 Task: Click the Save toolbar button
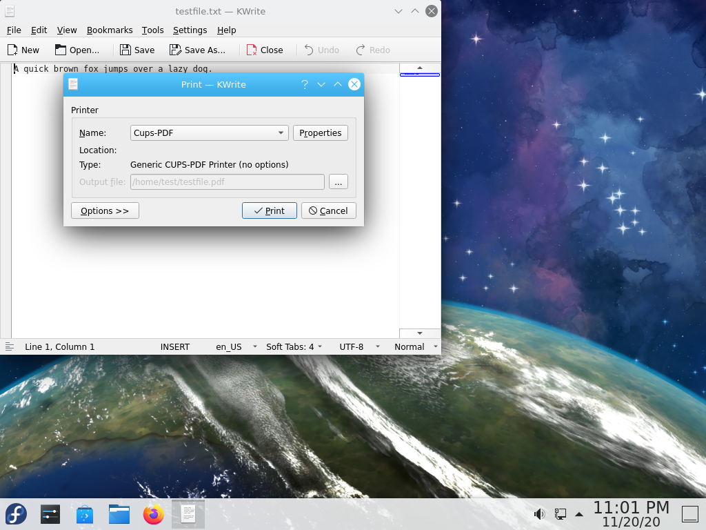(137, 50)
